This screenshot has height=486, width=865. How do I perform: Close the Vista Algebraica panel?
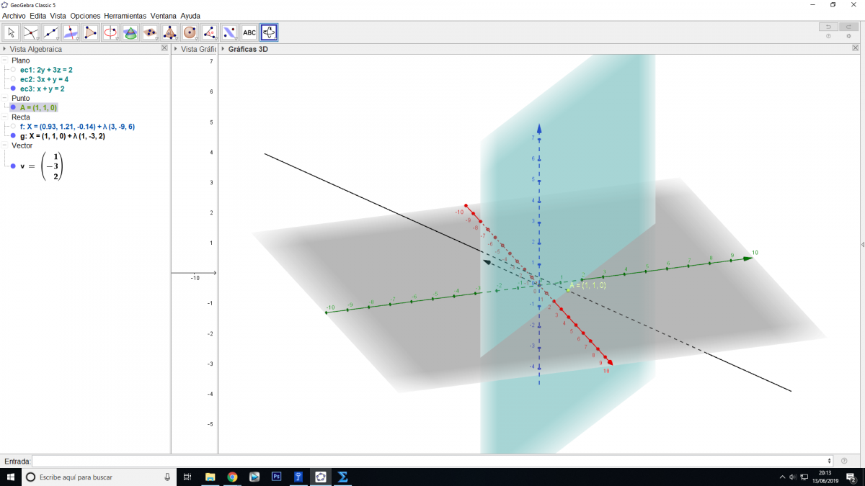coord(164,49)
